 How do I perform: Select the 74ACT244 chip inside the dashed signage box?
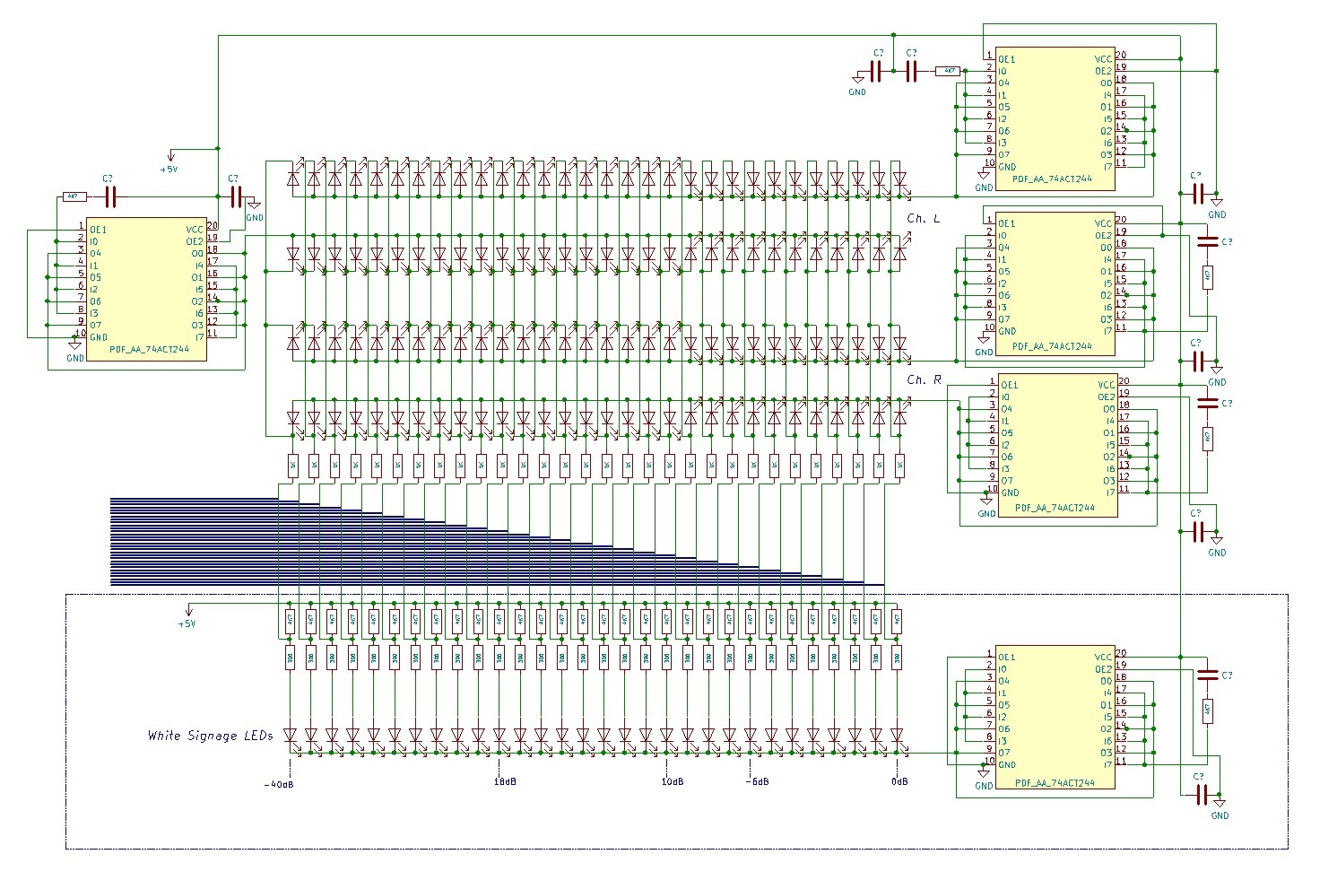(x=1056, y=717)
